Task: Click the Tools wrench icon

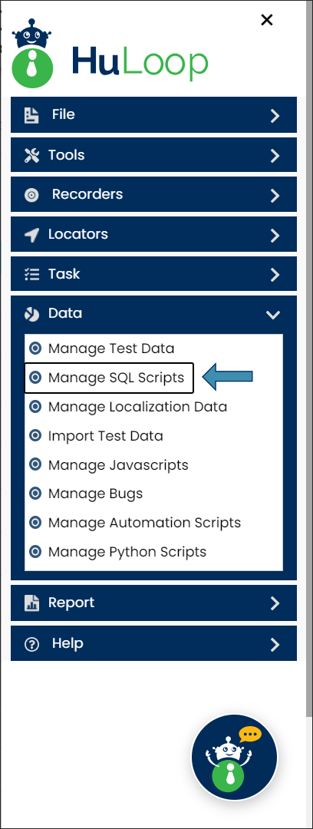Action: (31, 155)
